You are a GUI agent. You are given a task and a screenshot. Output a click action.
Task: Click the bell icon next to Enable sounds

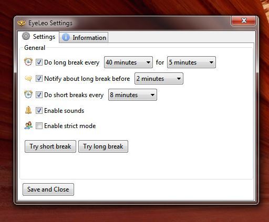28,110
